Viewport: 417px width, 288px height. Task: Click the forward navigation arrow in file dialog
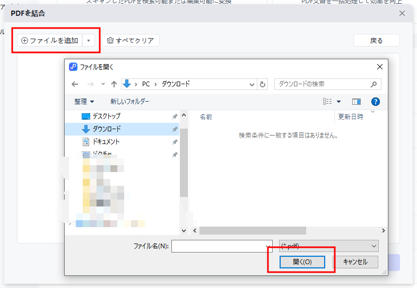click(91, 84)
